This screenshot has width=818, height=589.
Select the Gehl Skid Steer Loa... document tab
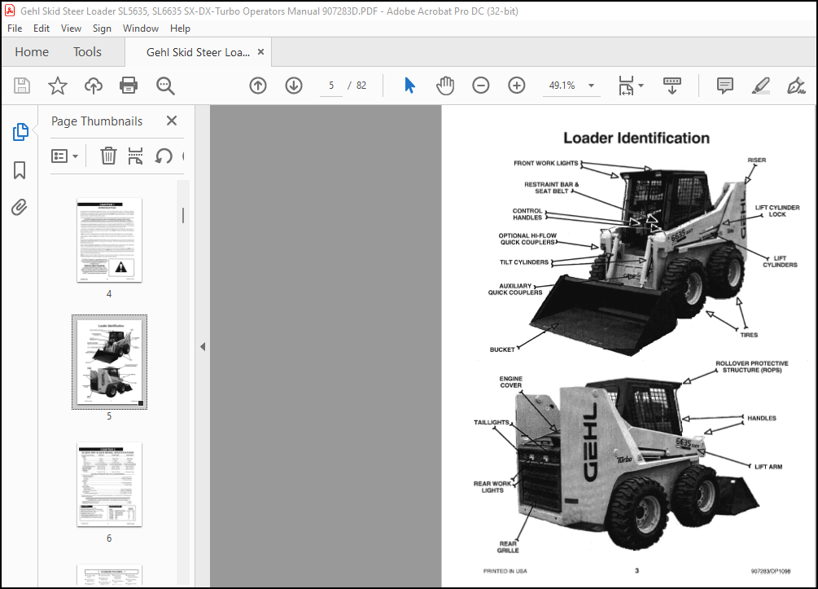point(198,52)
